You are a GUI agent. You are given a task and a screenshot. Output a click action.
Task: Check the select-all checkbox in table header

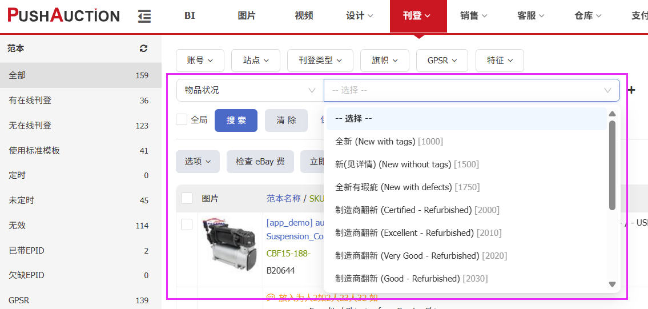click(x=187, y=198)
